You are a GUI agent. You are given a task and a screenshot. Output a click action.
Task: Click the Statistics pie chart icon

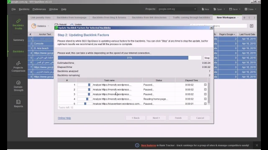pyautogui.click(x=33, y=26)
